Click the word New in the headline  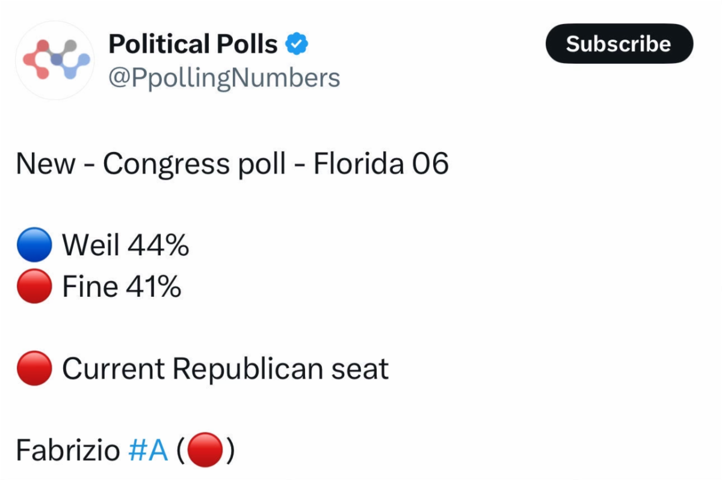tap(46, 164)
